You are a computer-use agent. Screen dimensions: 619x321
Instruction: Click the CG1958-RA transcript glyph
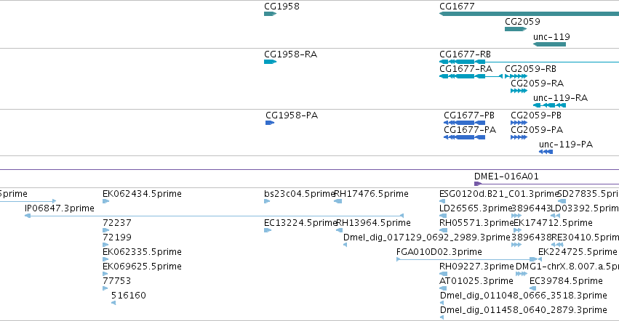pos(271,62)
